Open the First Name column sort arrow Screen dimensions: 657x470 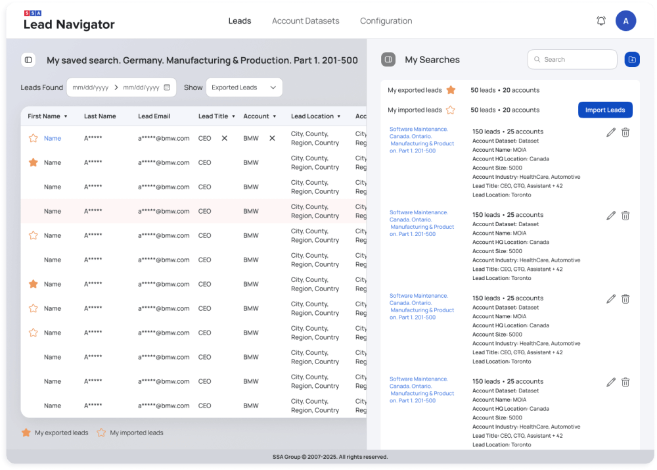coord(66,116)
